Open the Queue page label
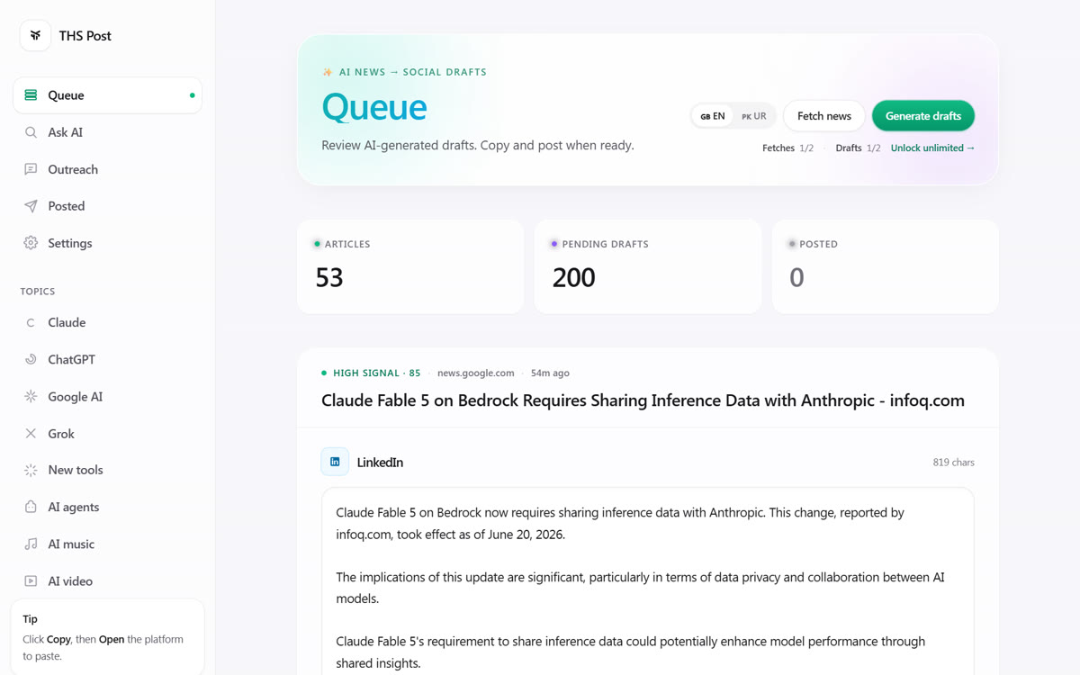Viewport: 1080px width, 675px height. point(66,95)
